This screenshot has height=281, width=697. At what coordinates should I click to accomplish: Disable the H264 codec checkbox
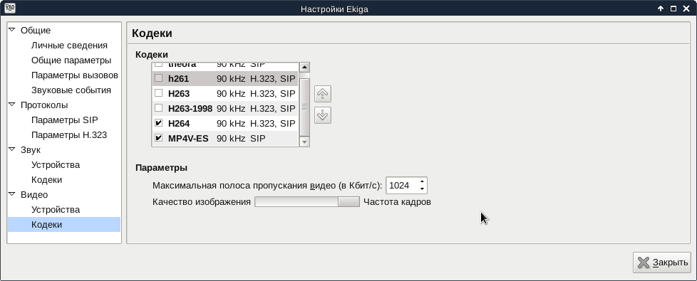pos(158,123)
